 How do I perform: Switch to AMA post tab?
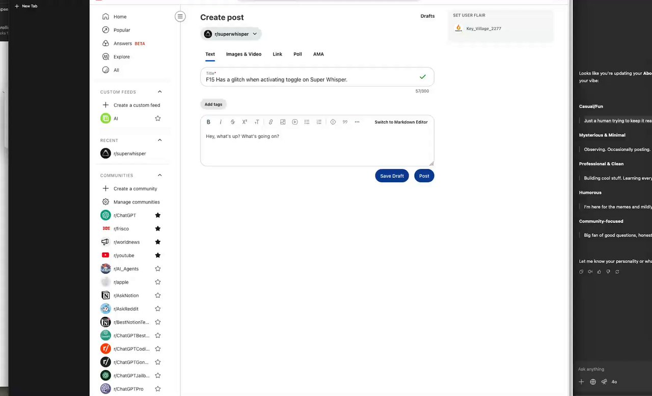pos(318,54)
